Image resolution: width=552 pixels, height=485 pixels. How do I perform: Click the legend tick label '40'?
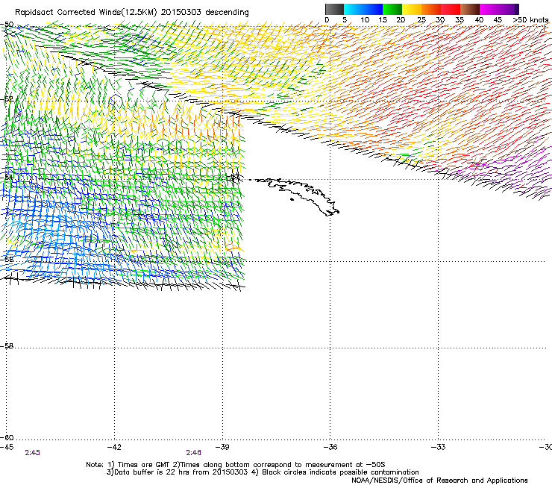479,20
